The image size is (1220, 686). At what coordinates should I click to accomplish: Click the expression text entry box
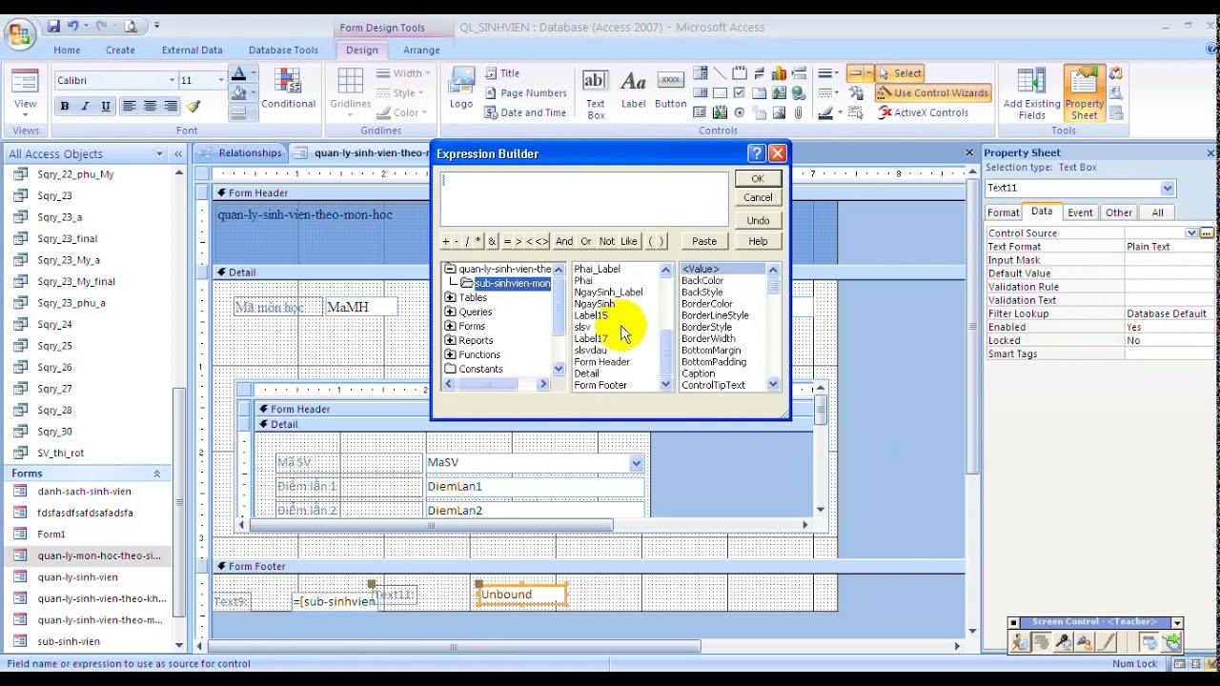pos(584,199)
